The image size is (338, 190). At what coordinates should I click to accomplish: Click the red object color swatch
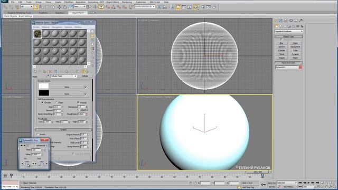[301, 68]
